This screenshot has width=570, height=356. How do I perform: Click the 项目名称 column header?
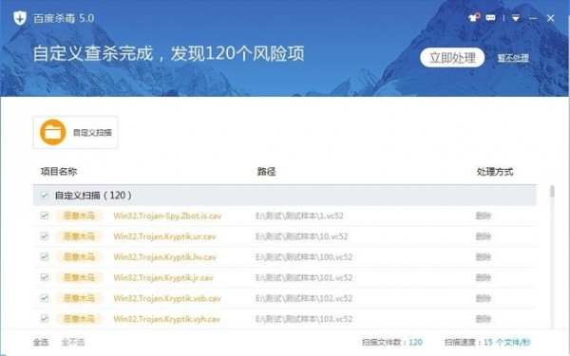59,172
